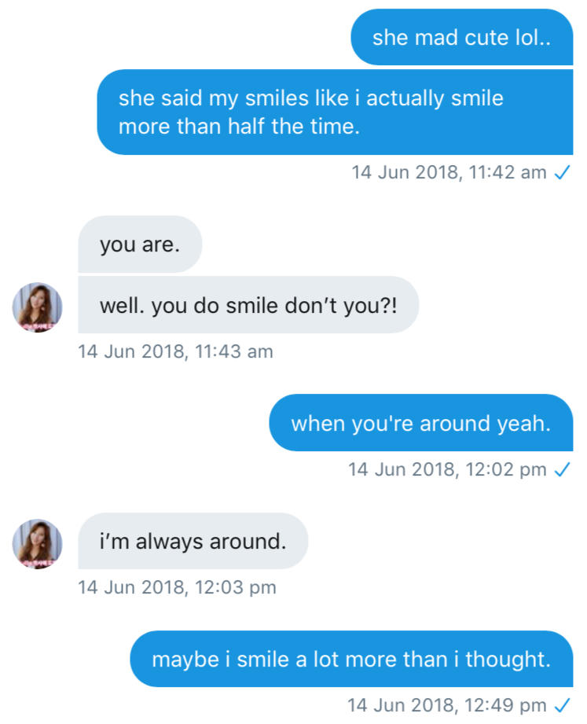Click the word "lol.." in the top message
The image size is (587, 724).
click(x=533, y=38)
